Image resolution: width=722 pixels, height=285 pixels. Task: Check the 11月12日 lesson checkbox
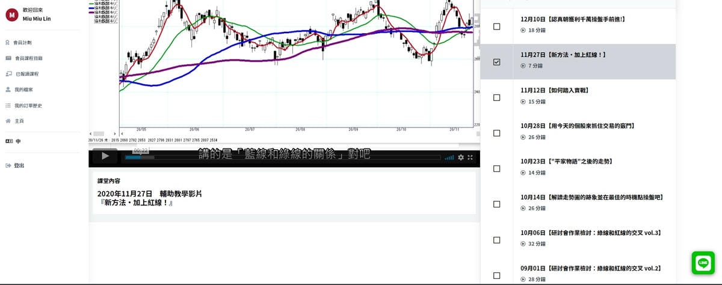point(496,97)
